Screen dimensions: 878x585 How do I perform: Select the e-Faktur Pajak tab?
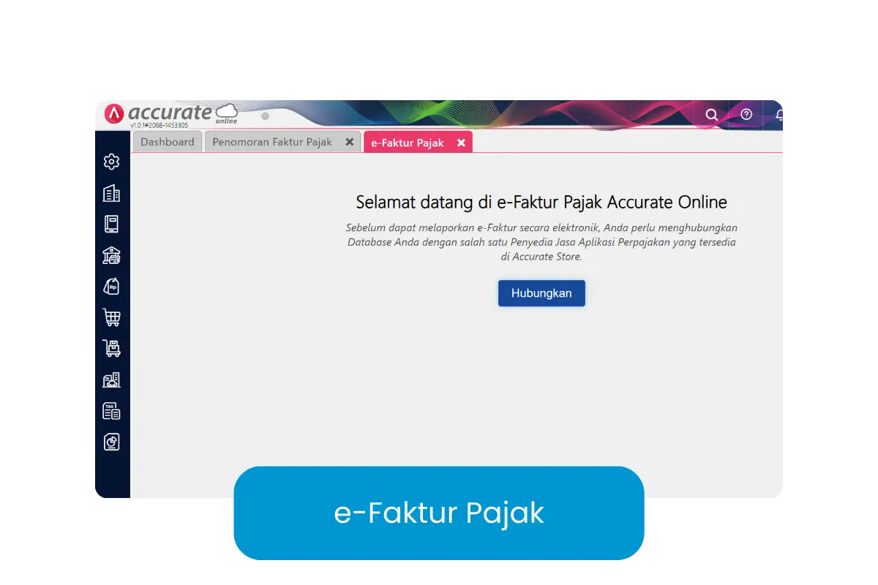point(408,143)
